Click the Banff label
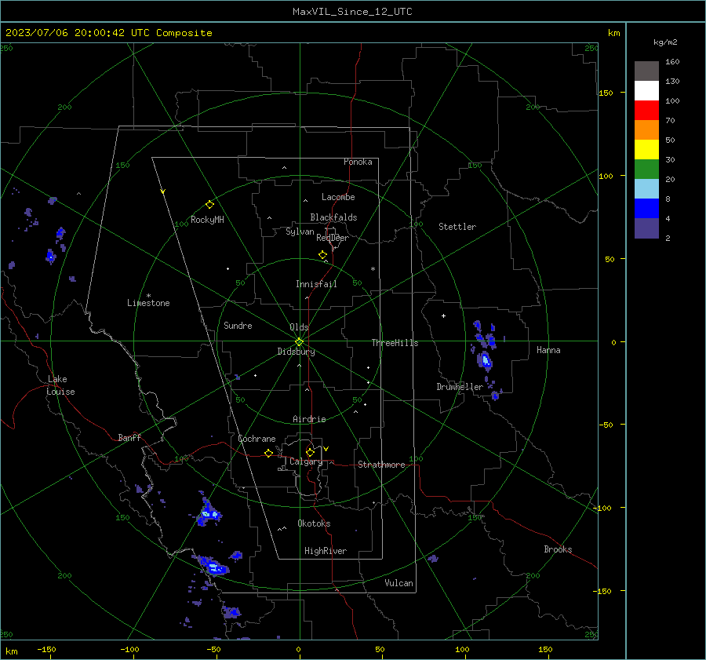Viewport: 706px width, 660px height. (x=129, y=437)
